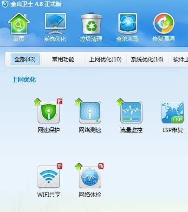Viewport: 188px width, 212px height.
Task: Click the 上网优化 section heading
Action: (x=24, y=79)
